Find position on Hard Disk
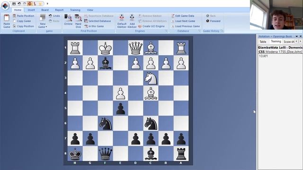The height and width of the screenshot is (170, 303). coord(78,21)
